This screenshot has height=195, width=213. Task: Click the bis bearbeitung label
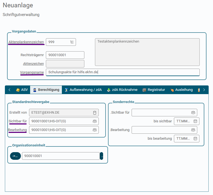[160, 139]
